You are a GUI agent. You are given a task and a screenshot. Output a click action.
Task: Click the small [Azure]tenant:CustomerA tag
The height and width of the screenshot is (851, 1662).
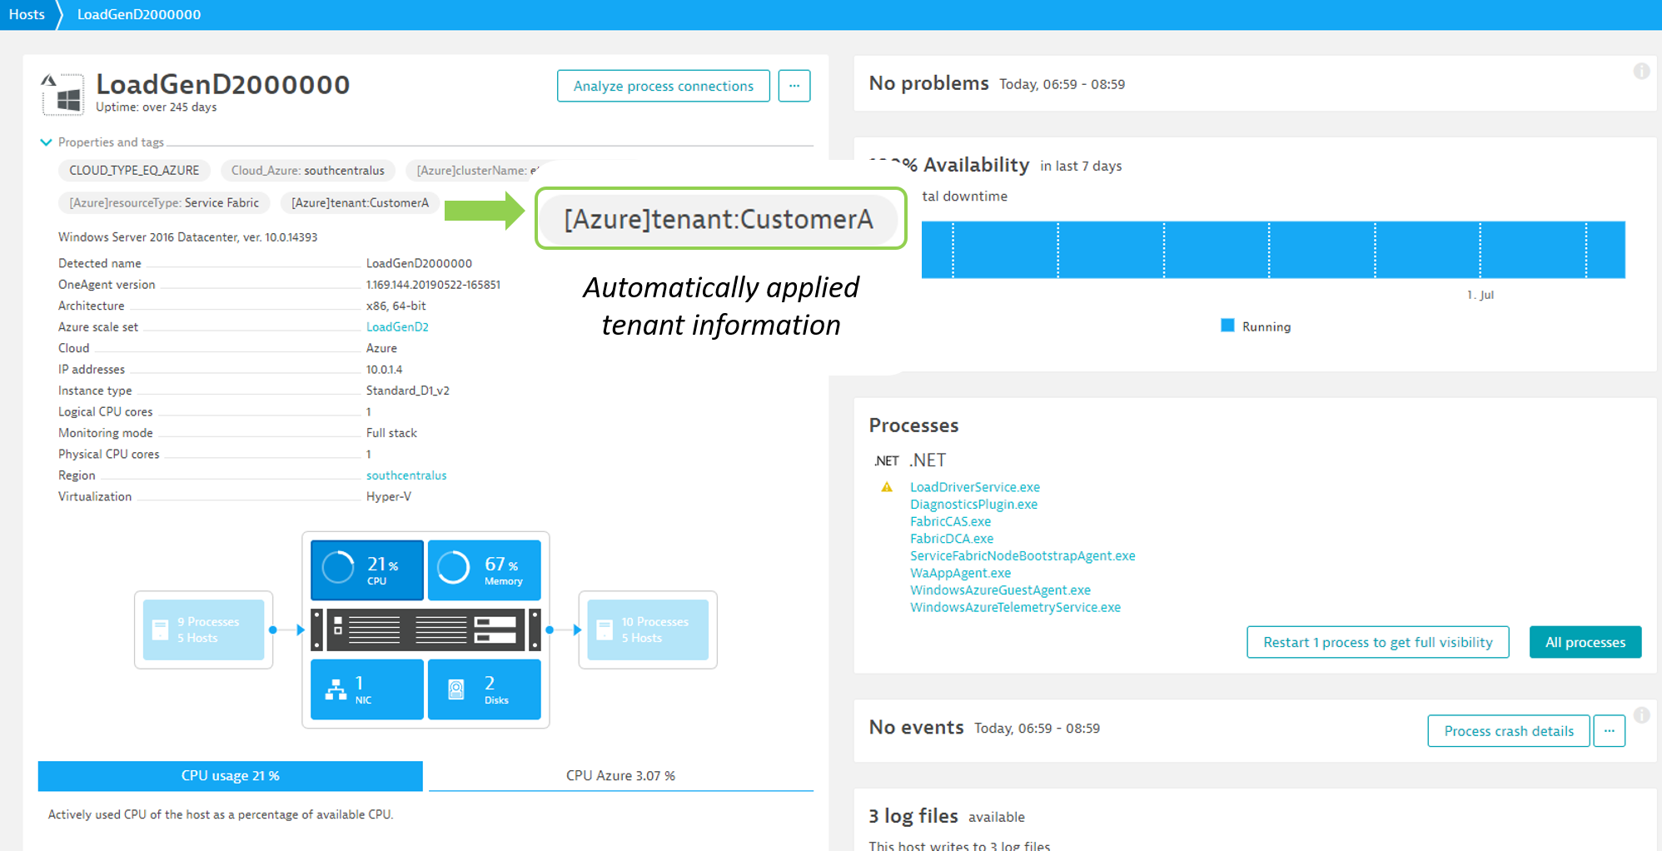point(360,203)
